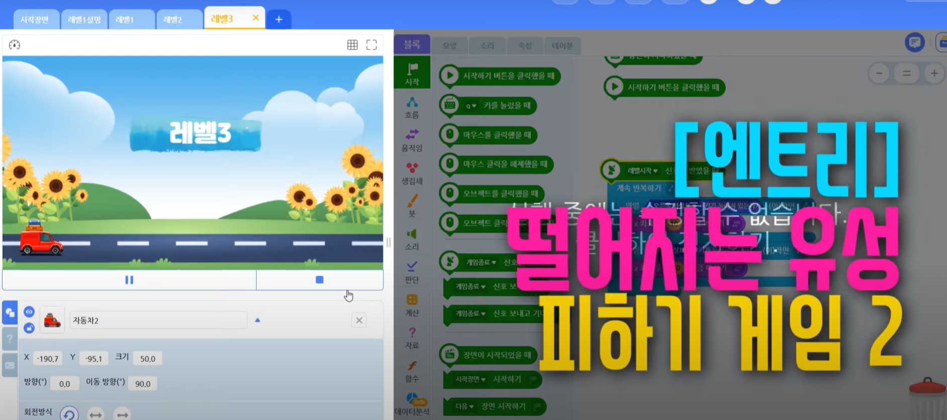Click the 크기 size field 50.0

click(148, 359)
